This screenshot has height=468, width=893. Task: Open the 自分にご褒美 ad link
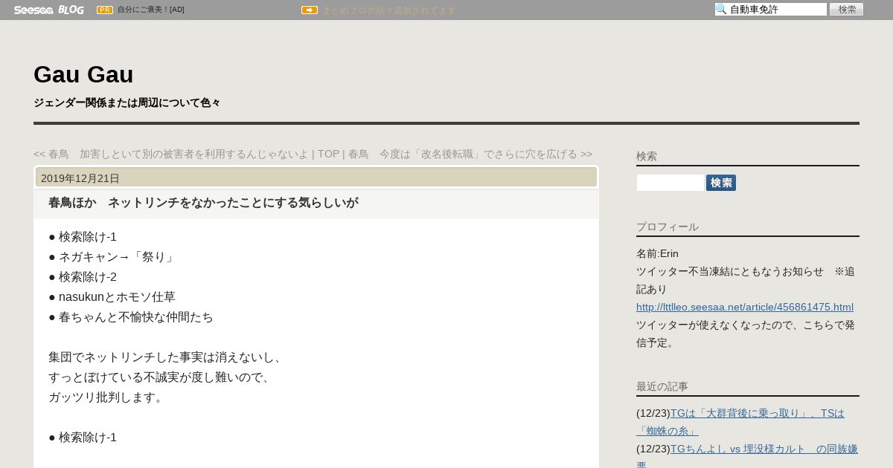(151, 10)
